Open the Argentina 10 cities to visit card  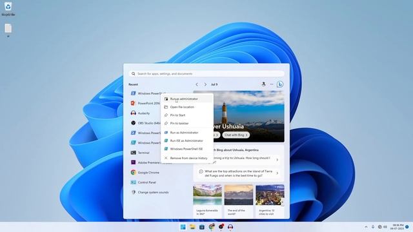click(270, 201)
